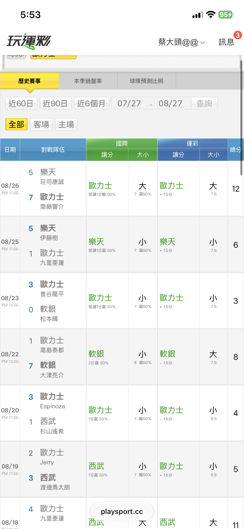
Task: Click the page scrollbar on right
Action: point(241,117)
